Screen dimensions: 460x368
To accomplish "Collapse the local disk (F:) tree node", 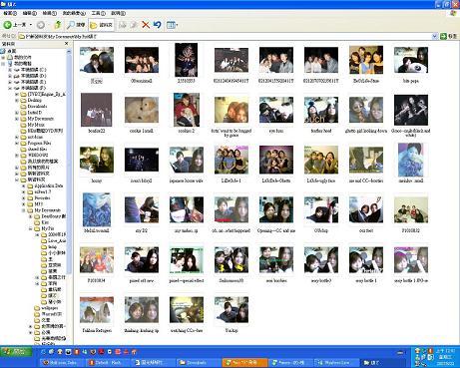I will pyautogui.click(x=10, y=88).
